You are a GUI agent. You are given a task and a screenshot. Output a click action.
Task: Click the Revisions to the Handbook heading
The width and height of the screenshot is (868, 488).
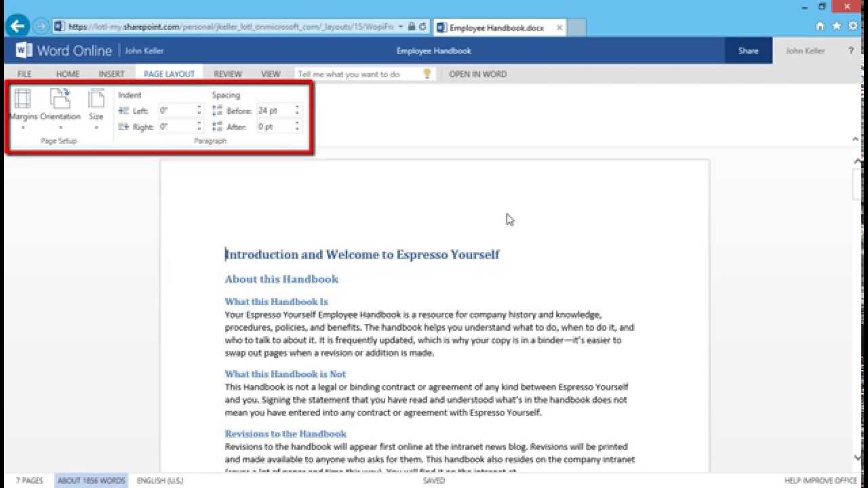tap(285, 434)
